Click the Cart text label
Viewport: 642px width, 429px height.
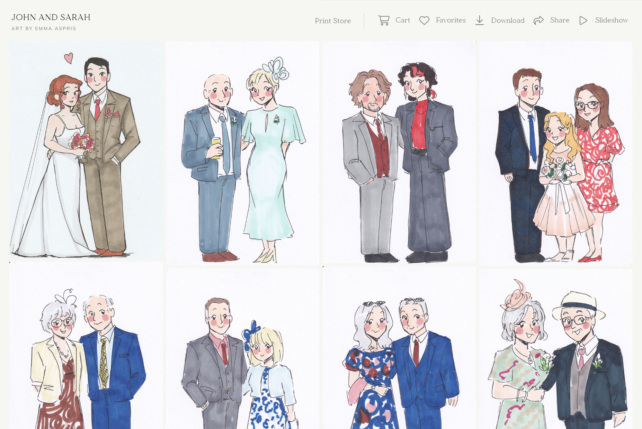tap(403, 20)
